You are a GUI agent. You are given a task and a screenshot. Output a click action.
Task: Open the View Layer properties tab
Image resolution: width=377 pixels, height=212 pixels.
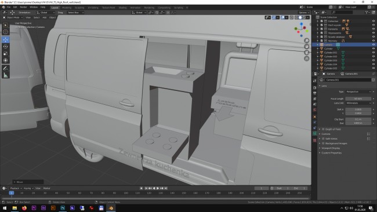tap(315, 98)
